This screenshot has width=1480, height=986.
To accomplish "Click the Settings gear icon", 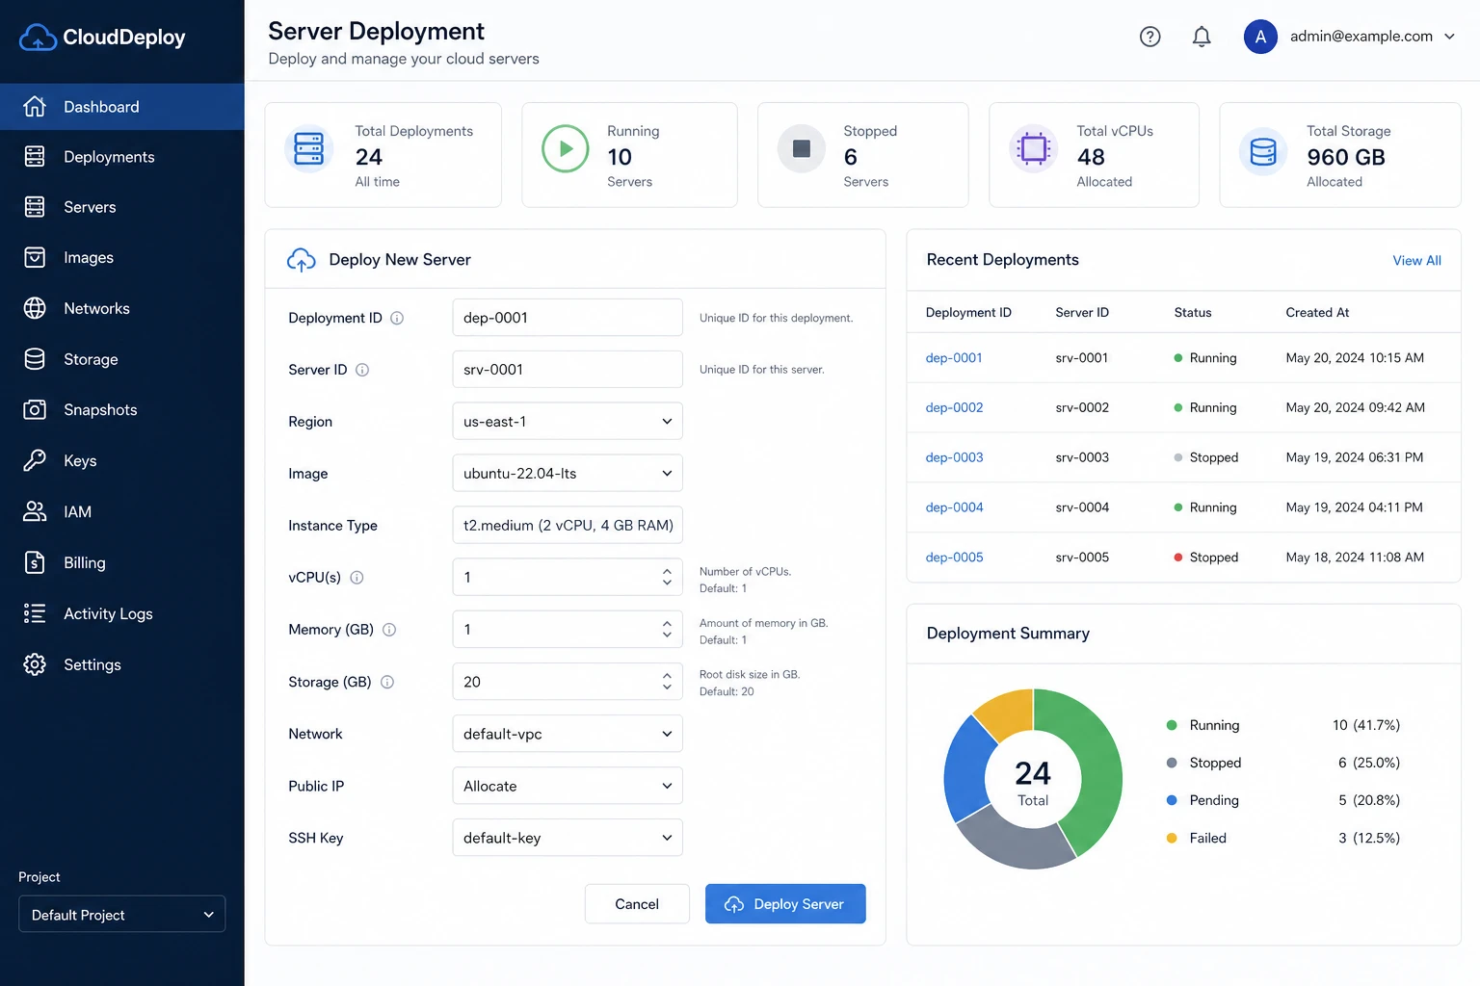I will (35, 664).
